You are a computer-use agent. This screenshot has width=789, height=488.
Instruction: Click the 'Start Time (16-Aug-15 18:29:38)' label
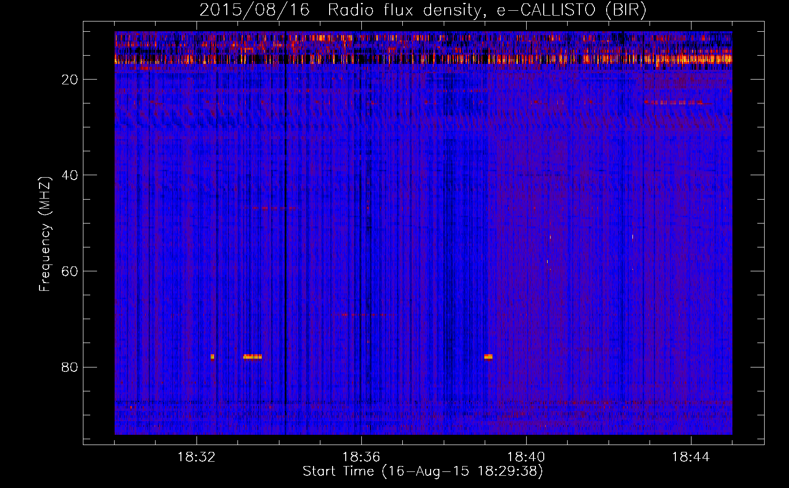423,471
